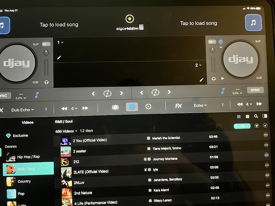Skip backward on left deck beat jump
The height and width of the screenshot is (206, 275).
[x=64, y=108]
